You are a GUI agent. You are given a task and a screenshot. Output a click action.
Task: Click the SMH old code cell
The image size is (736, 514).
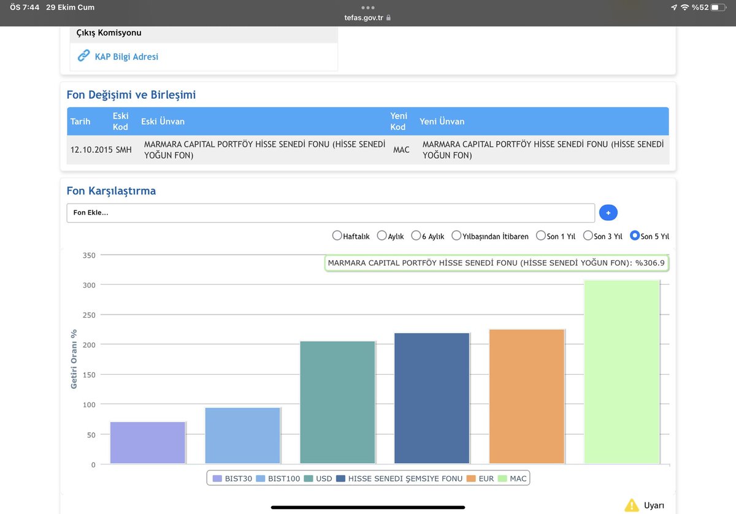pos(123,150)
